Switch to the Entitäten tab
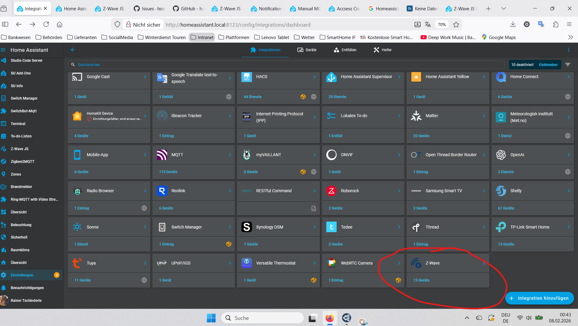Image resolution: width=578 pixels, height=326 pixels. tap(345, 50)
